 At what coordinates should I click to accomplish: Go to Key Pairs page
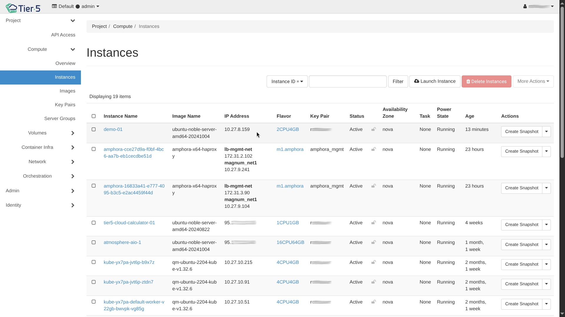tap(65, 105)
